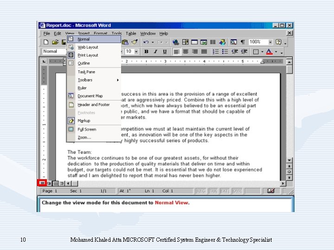
Task: Click the Bullets list icon
Action: click(x=225, y=52)
